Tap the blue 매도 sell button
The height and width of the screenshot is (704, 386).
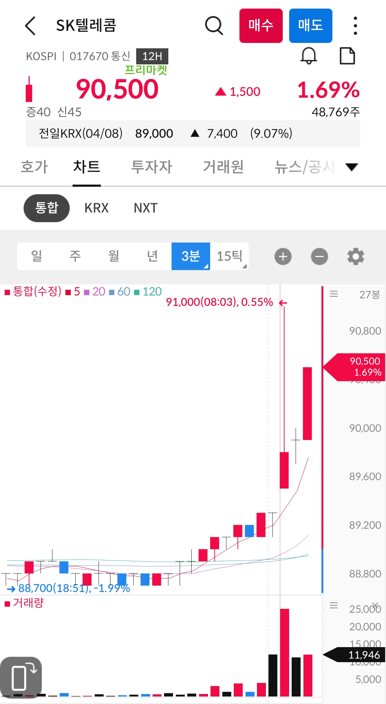(x=311, y=26)
